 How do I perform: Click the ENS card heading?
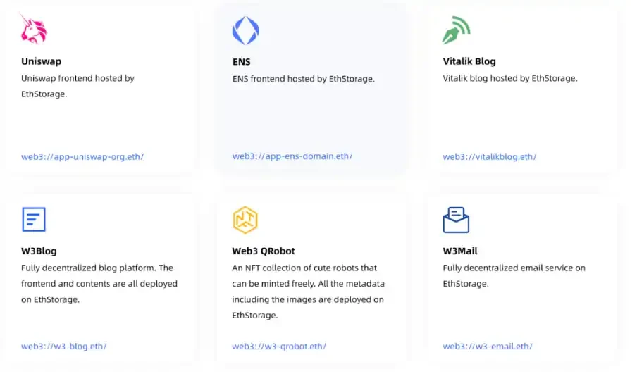[241, 62]
